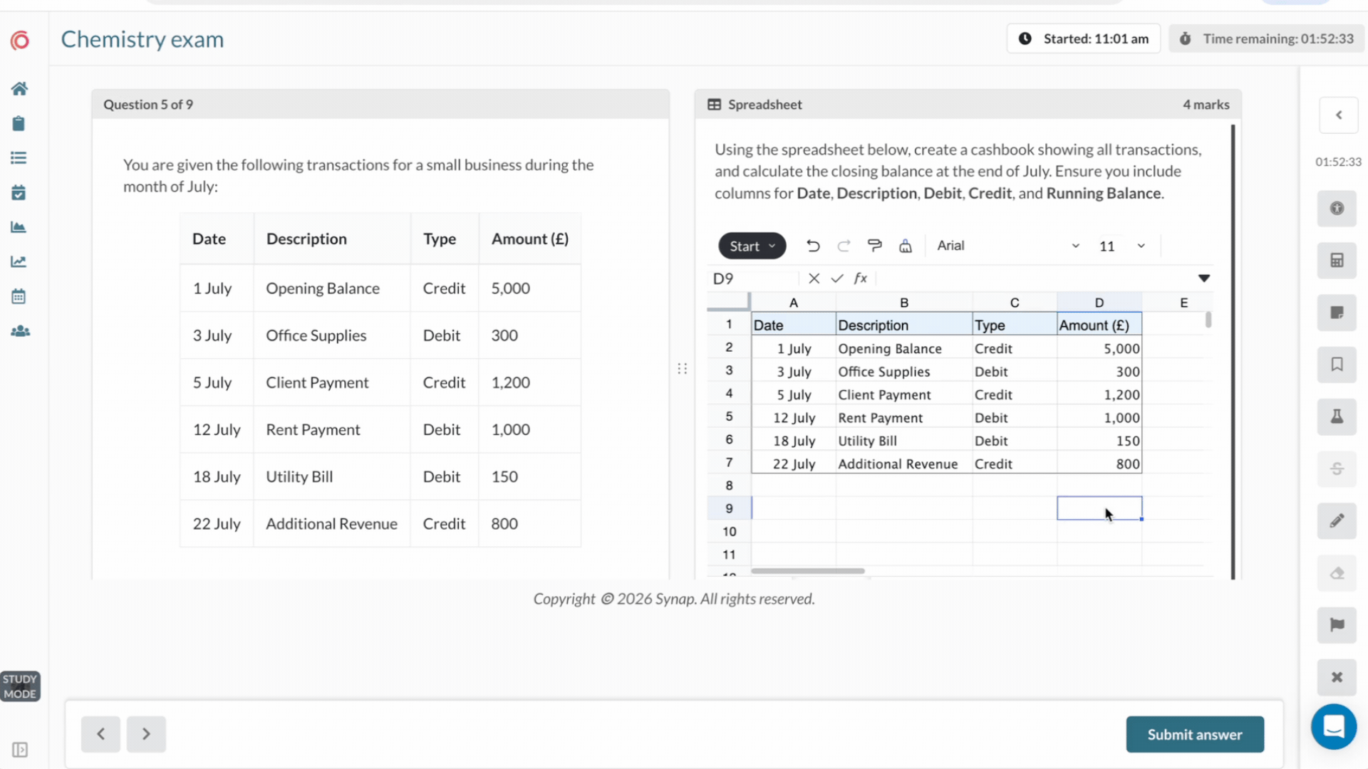Select the format painter tool
Viewport: 1368px width, 769px height.
874,246
